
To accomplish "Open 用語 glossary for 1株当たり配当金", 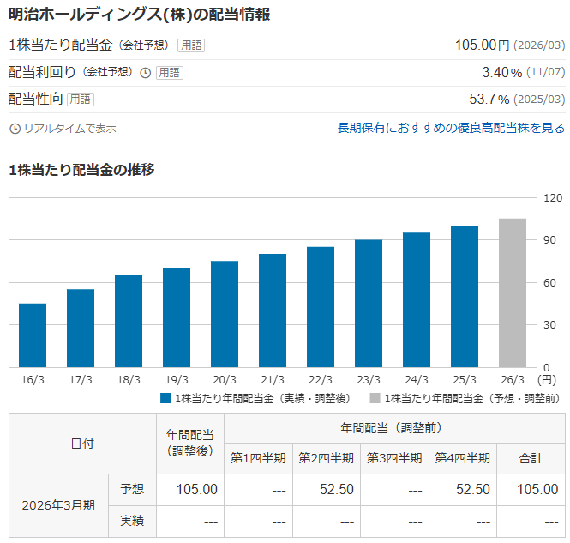I will coord(191,45).
